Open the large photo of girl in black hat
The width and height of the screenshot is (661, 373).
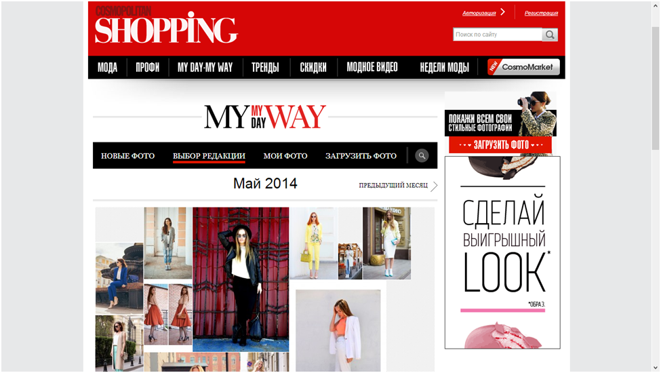click(241, 279)
